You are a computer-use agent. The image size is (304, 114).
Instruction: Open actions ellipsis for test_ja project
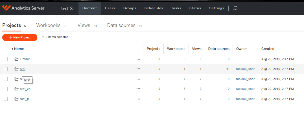[138, 99]
